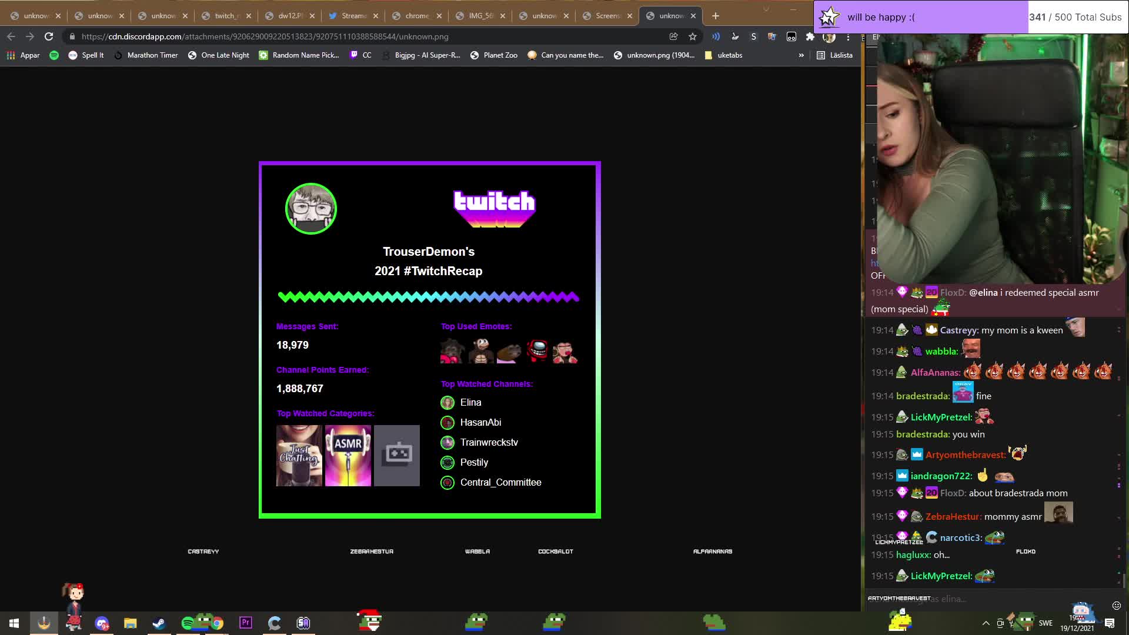Viewport: 1129px width, 635px height.
Task: Open Discord from the taskbar
Action: [102, 623]
